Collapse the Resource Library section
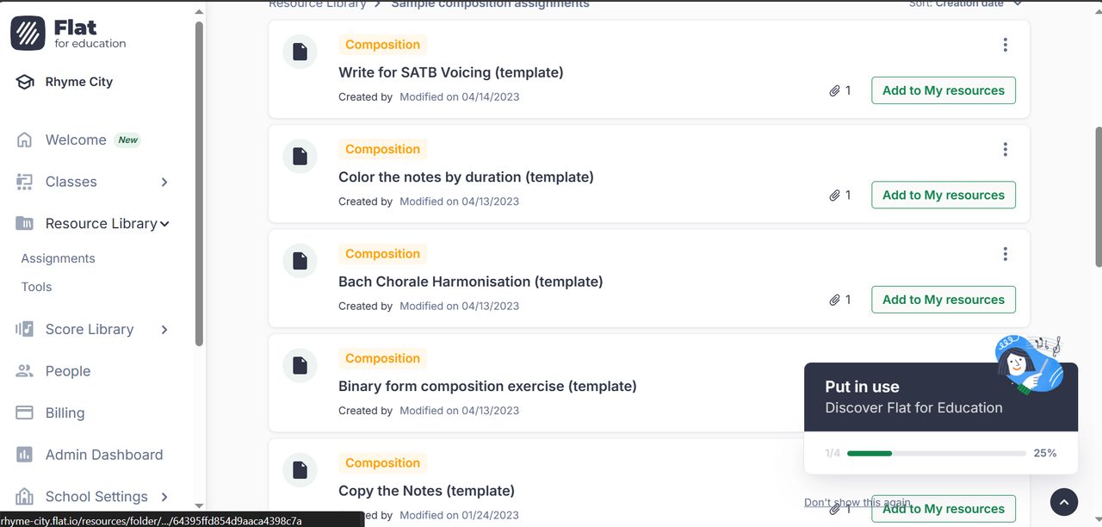This screenshot has width=1102, height=527. click(x=164, y=224)
